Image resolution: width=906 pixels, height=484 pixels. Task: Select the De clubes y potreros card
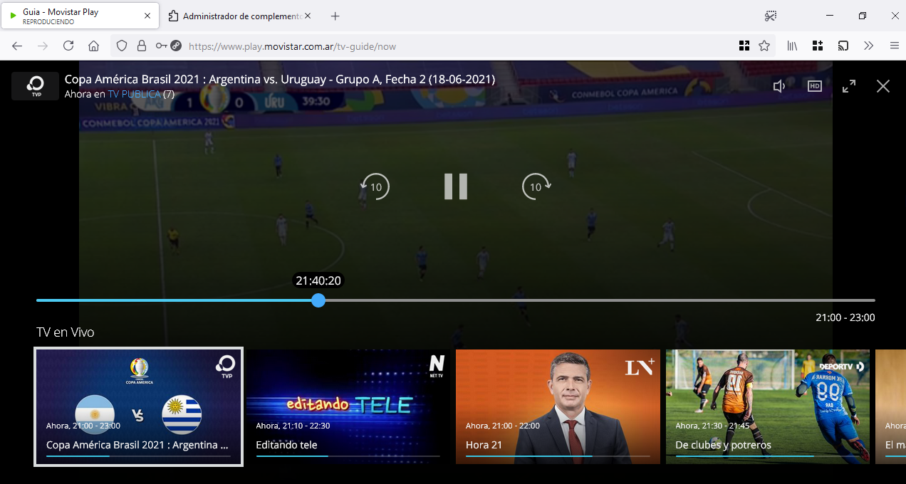[768, 406]
